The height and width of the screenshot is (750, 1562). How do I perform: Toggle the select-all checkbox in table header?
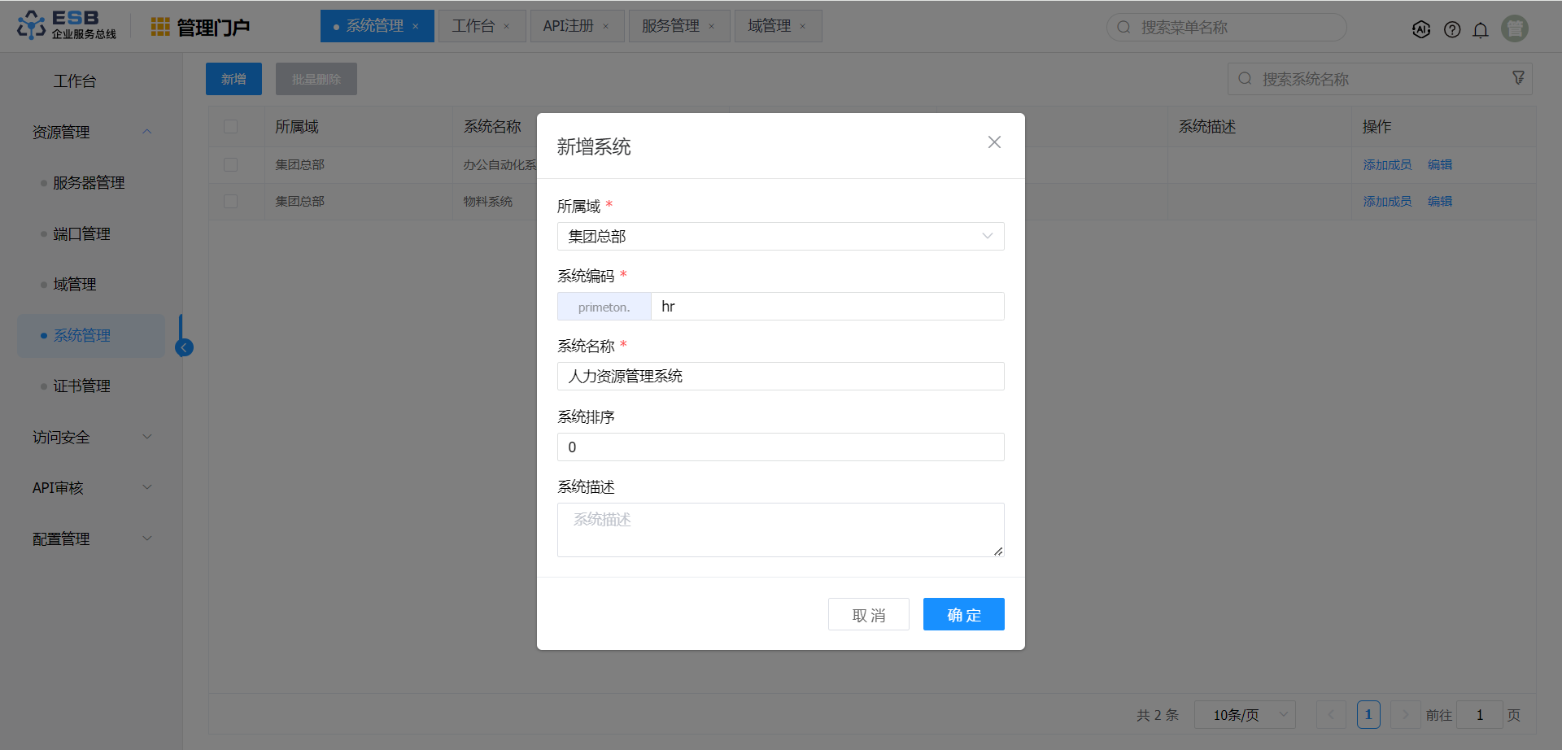[231, 127]
